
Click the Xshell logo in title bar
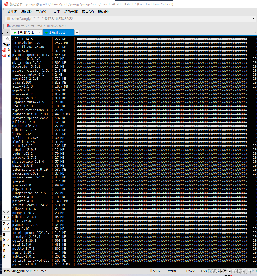(x=6, y=4)
